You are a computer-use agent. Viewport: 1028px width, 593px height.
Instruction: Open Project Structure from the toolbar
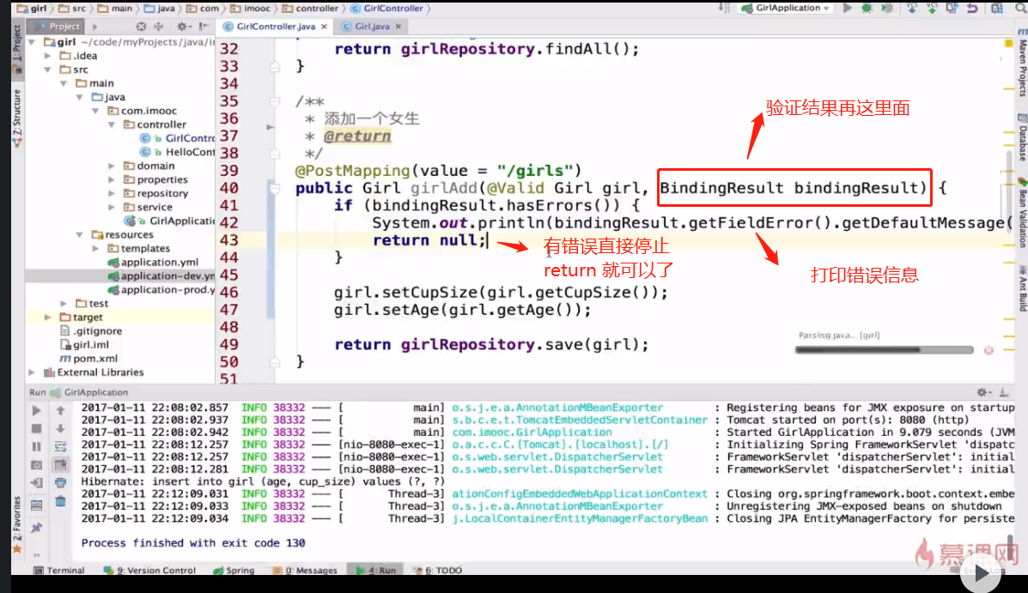997,9
